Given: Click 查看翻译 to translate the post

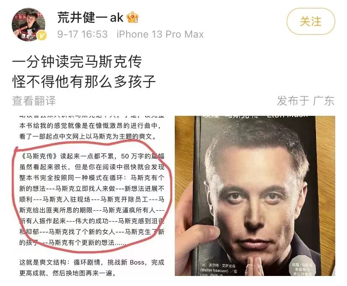Looking at the screenshot, I should pos(34,101).
